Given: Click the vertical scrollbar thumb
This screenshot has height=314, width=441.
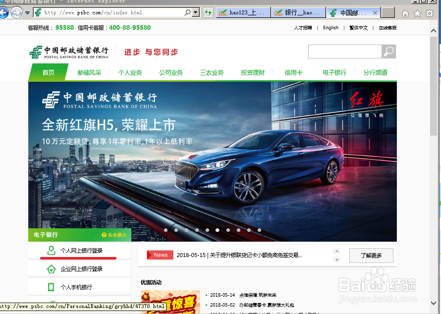Looking at the screenshot, I should [x=434, y=86].
